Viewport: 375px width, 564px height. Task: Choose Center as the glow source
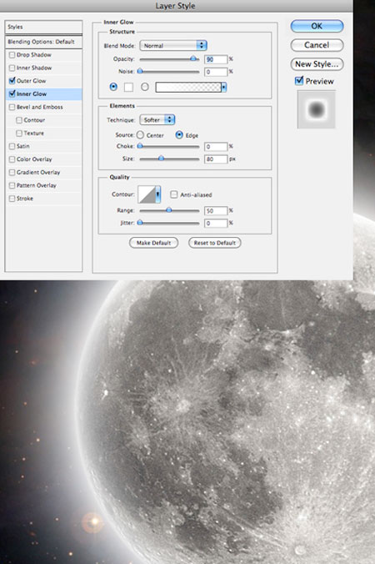coord(140,135)
